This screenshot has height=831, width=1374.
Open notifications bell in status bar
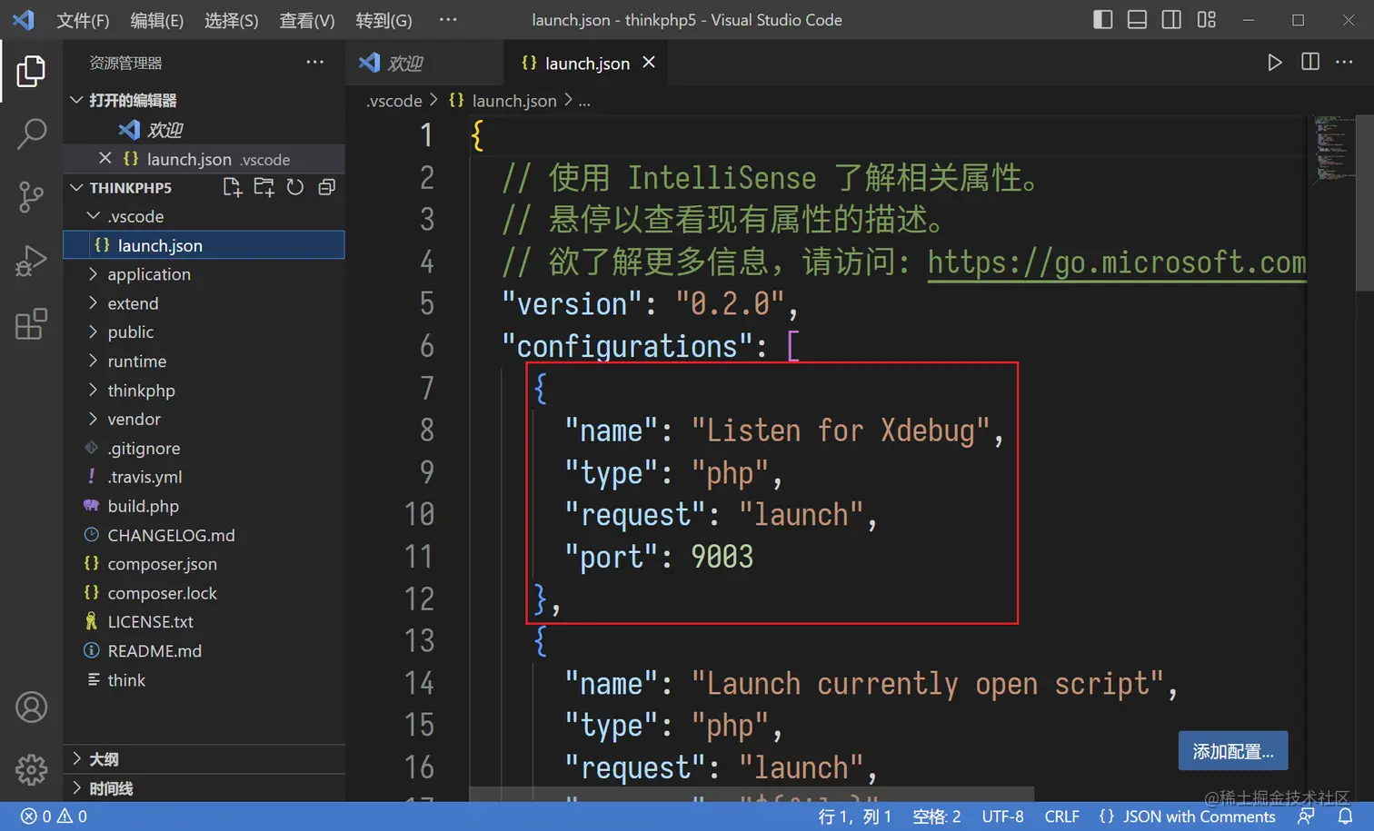pos(1345,816)
